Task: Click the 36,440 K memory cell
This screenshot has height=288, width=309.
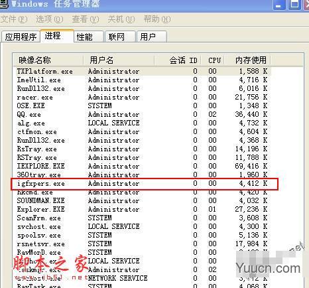Action: [251, 115]
